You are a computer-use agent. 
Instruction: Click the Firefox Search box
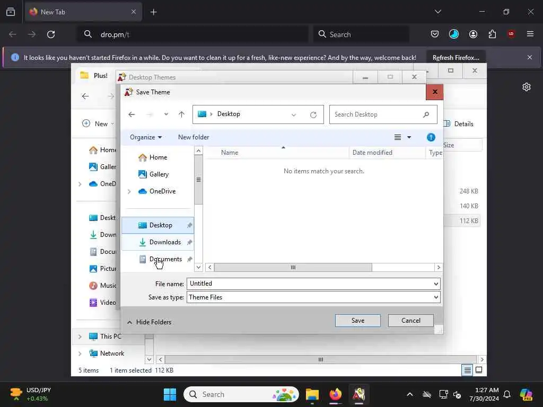[361, 34]
